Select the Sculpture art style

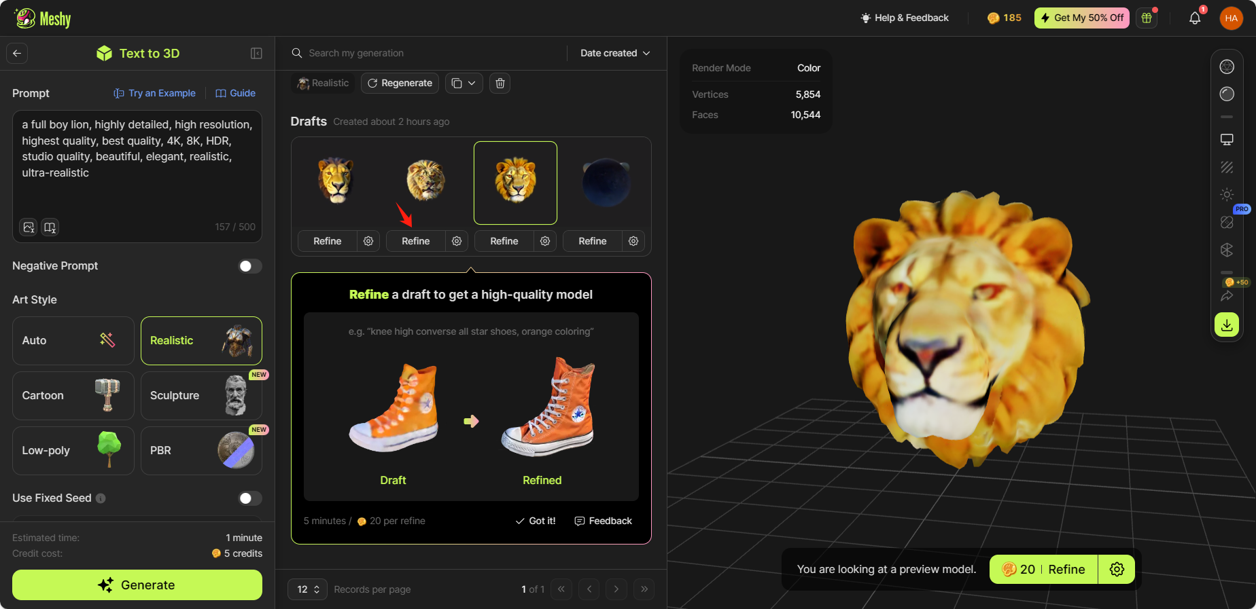(201, 396)
